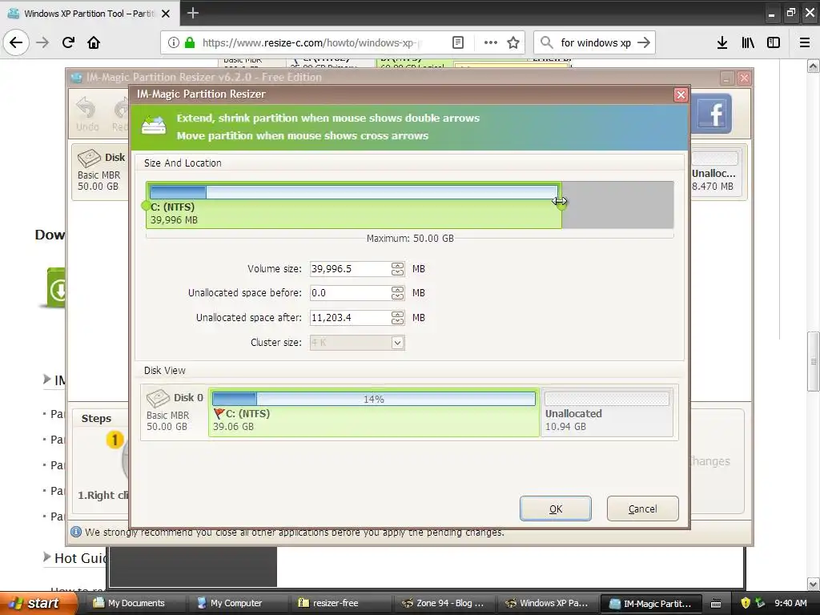Toggle the browser sidebar icon

tap(774, 42)
